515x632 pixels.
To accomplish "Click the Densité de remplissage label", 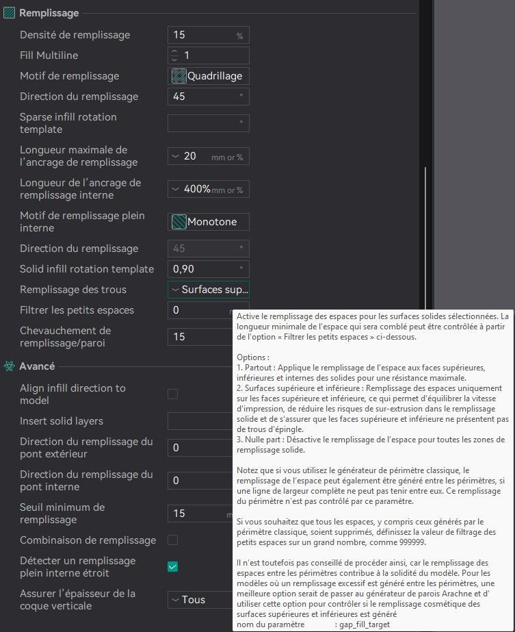I will [x=75, y=35].
